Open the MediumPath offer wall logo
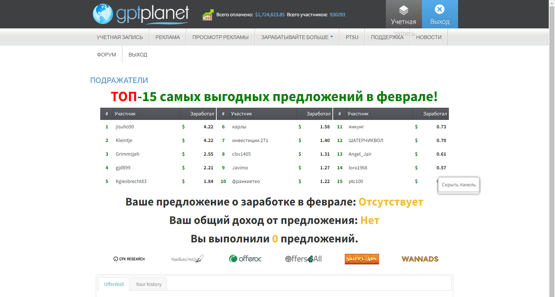555x297 pixels. point(187,259)
